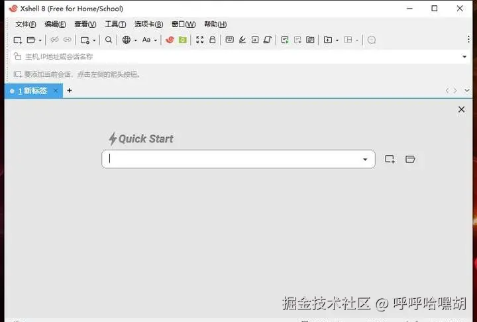Click the greyed stop logging icon
Image resolution: width=477 pixels, height=322 pixels.
(297, 40)
